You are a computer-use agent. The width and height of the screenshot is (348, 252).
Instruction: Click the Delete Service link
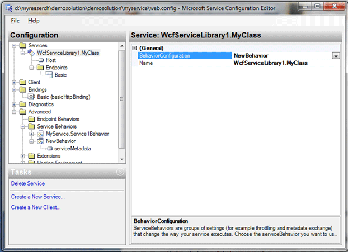[x=28, y=183]
